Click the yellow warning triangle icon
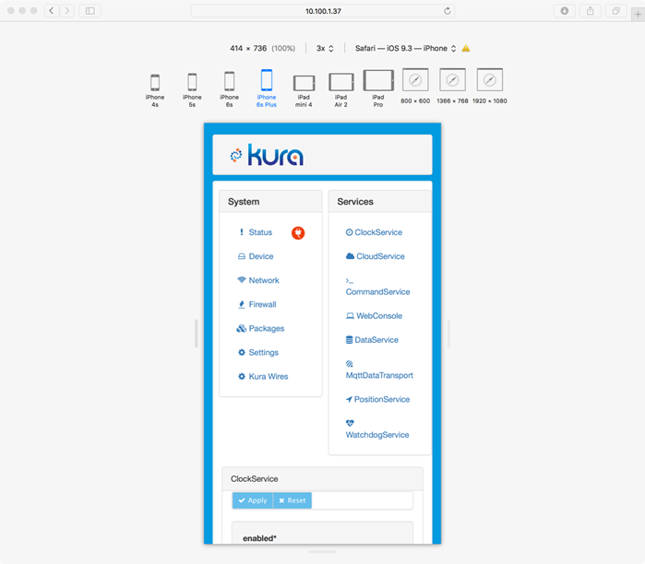Image resolution: width=645 pixels, height=564 pixels. (x=466, y=49)
